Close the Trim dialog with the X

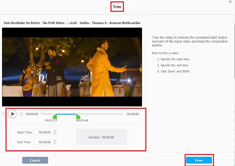click(x=231, y=2)
